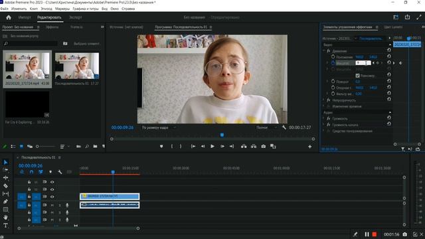Select the Selection arrow tool
Image resolution: width=425 pixels, height=239 pixels.
(5, 162)
